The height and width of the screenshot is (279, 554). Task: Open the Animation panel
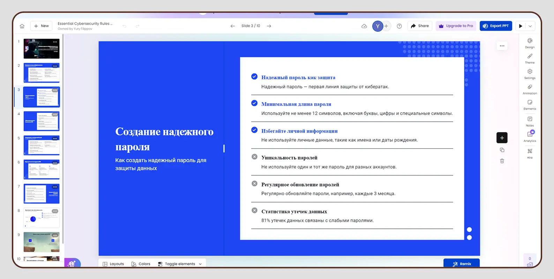tap(530, 89)
